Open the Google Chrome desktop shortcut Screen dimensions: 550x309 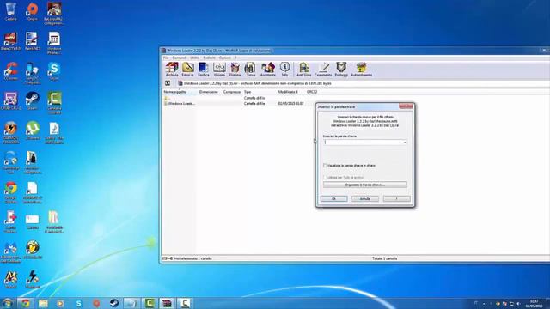point(11,192)
